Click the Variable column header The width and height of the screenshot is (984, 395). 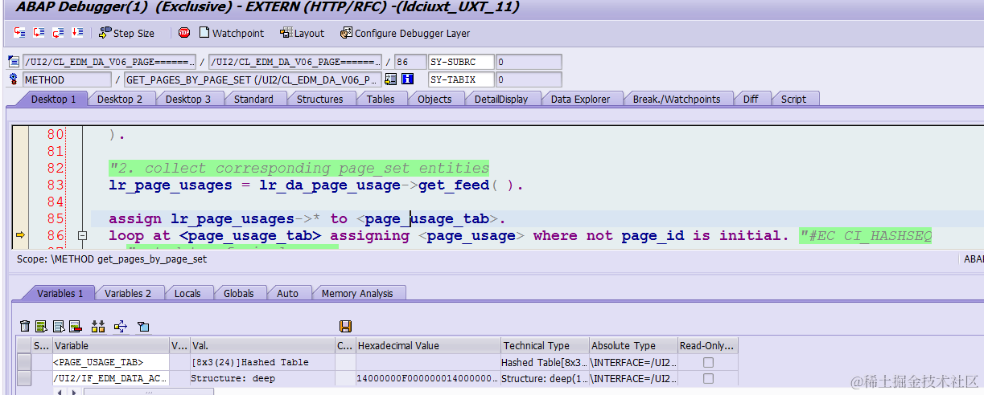[111, 345]
